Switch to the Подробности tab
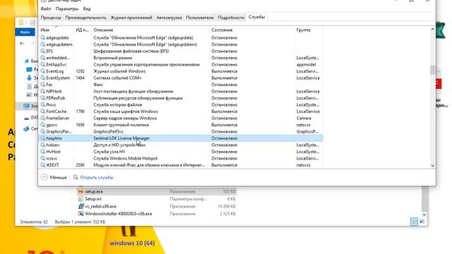Screen dimensions: 452x254 click(231, 18)
